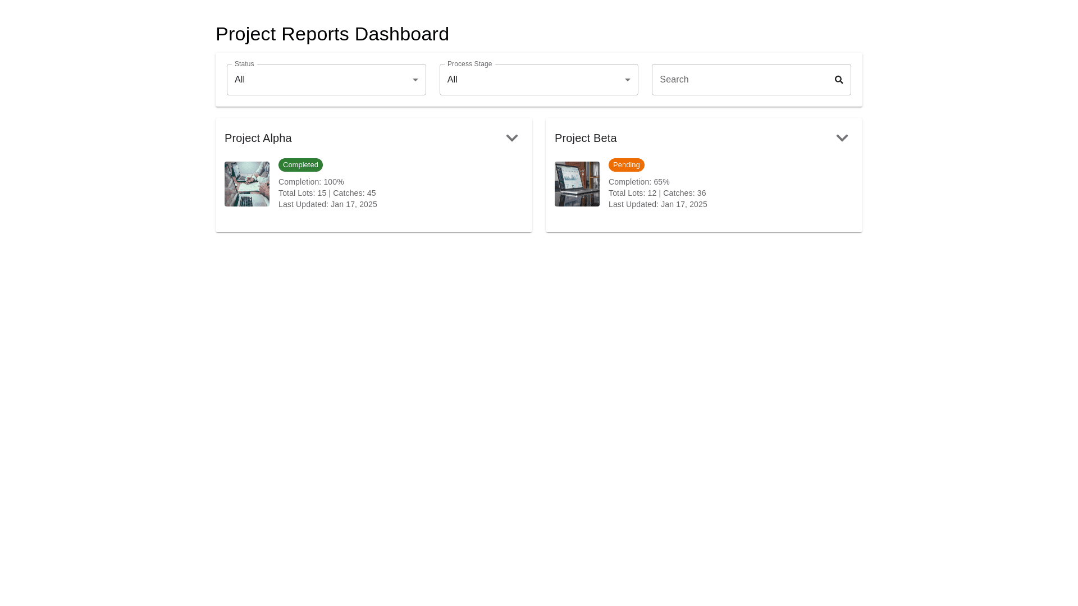Click the search magnifier icon
Viewport: 1078px width, 606px height.
tap(838, 79)
